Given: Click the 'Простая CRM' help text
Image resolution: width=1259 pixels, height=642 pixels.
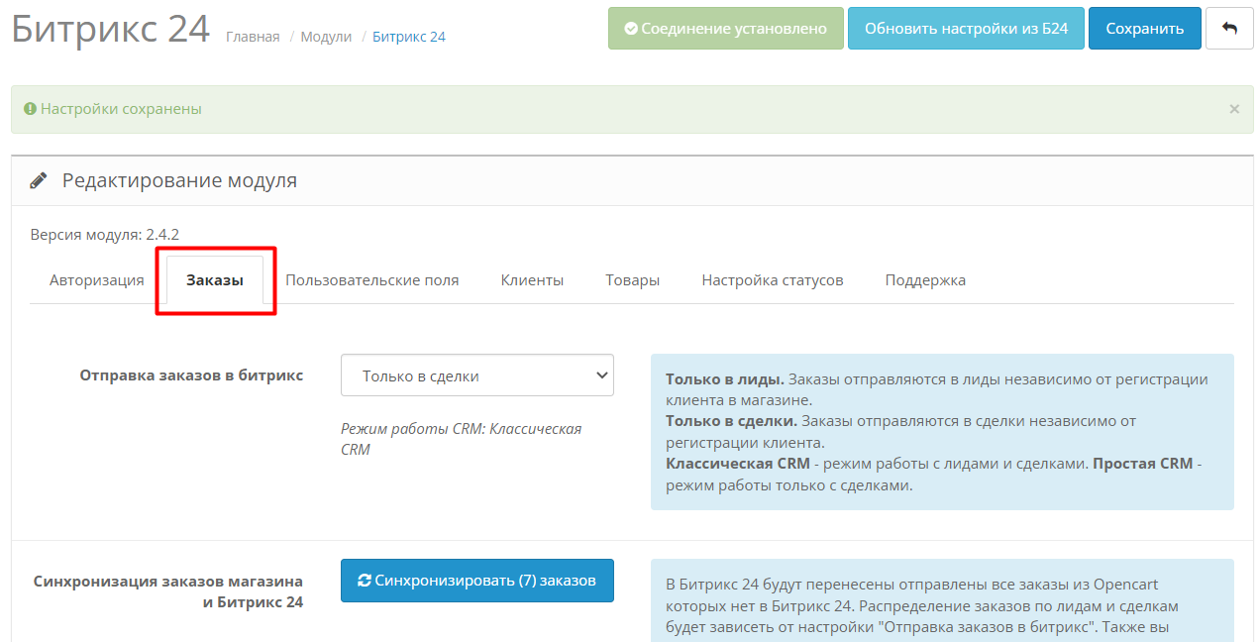Looking at the screenshot, I should pos(1144,464).
